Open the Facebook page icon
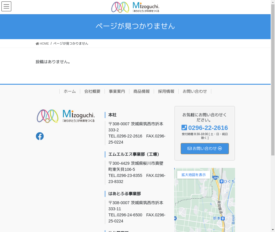Image resolution: width=275 pixels, height=232 pixels. (40, 136)
